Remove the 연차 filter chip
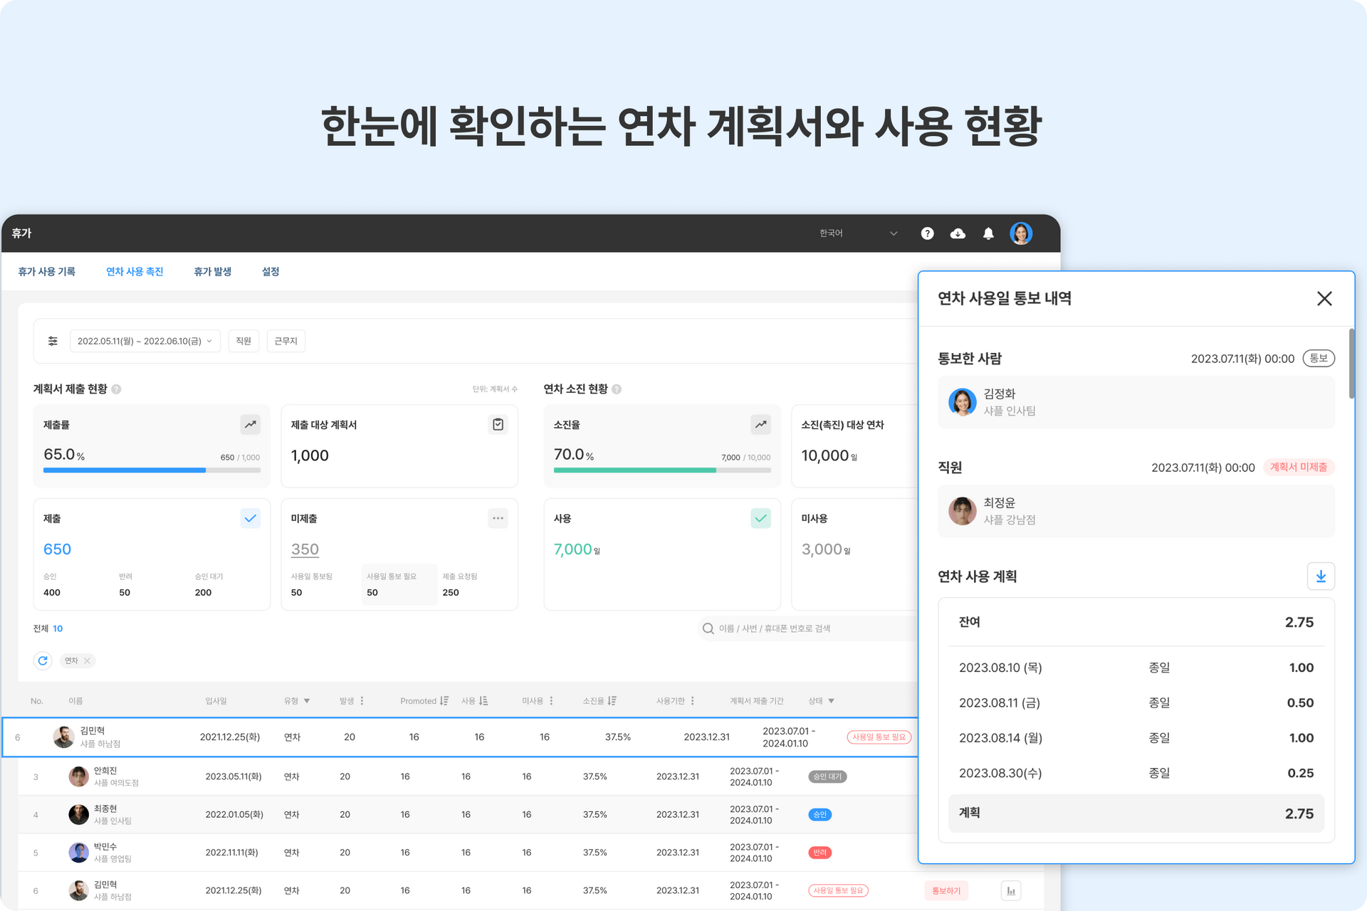 (x=87, y=660)
